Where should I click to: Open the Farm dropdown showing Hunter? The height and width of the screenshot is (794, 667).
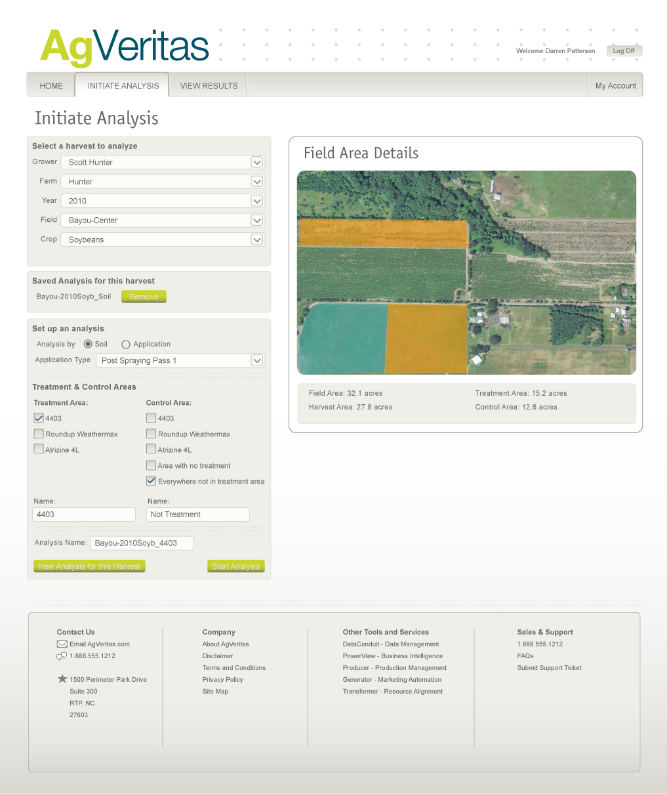(163, 182)
